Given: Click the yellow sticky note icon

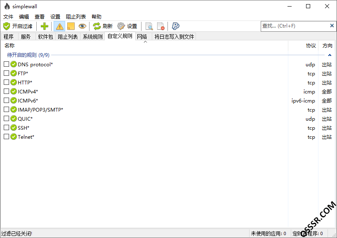Looking at the screenshot, I should 71,26.
